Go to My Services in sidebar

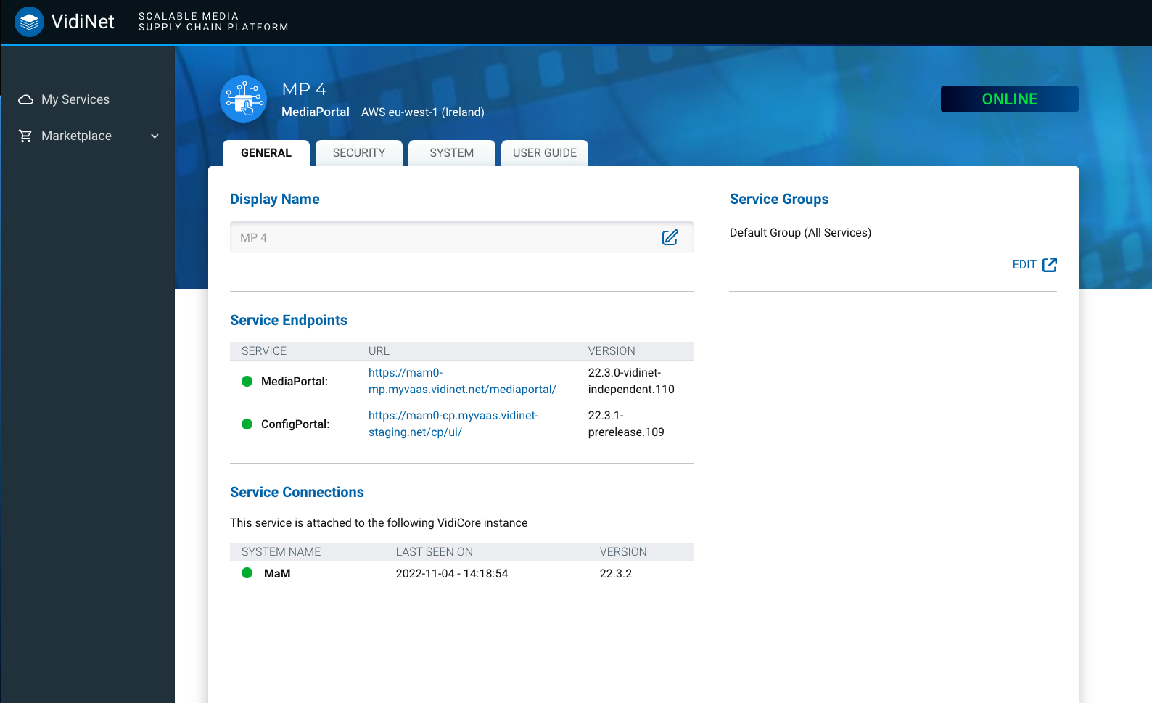pos(75,99)
